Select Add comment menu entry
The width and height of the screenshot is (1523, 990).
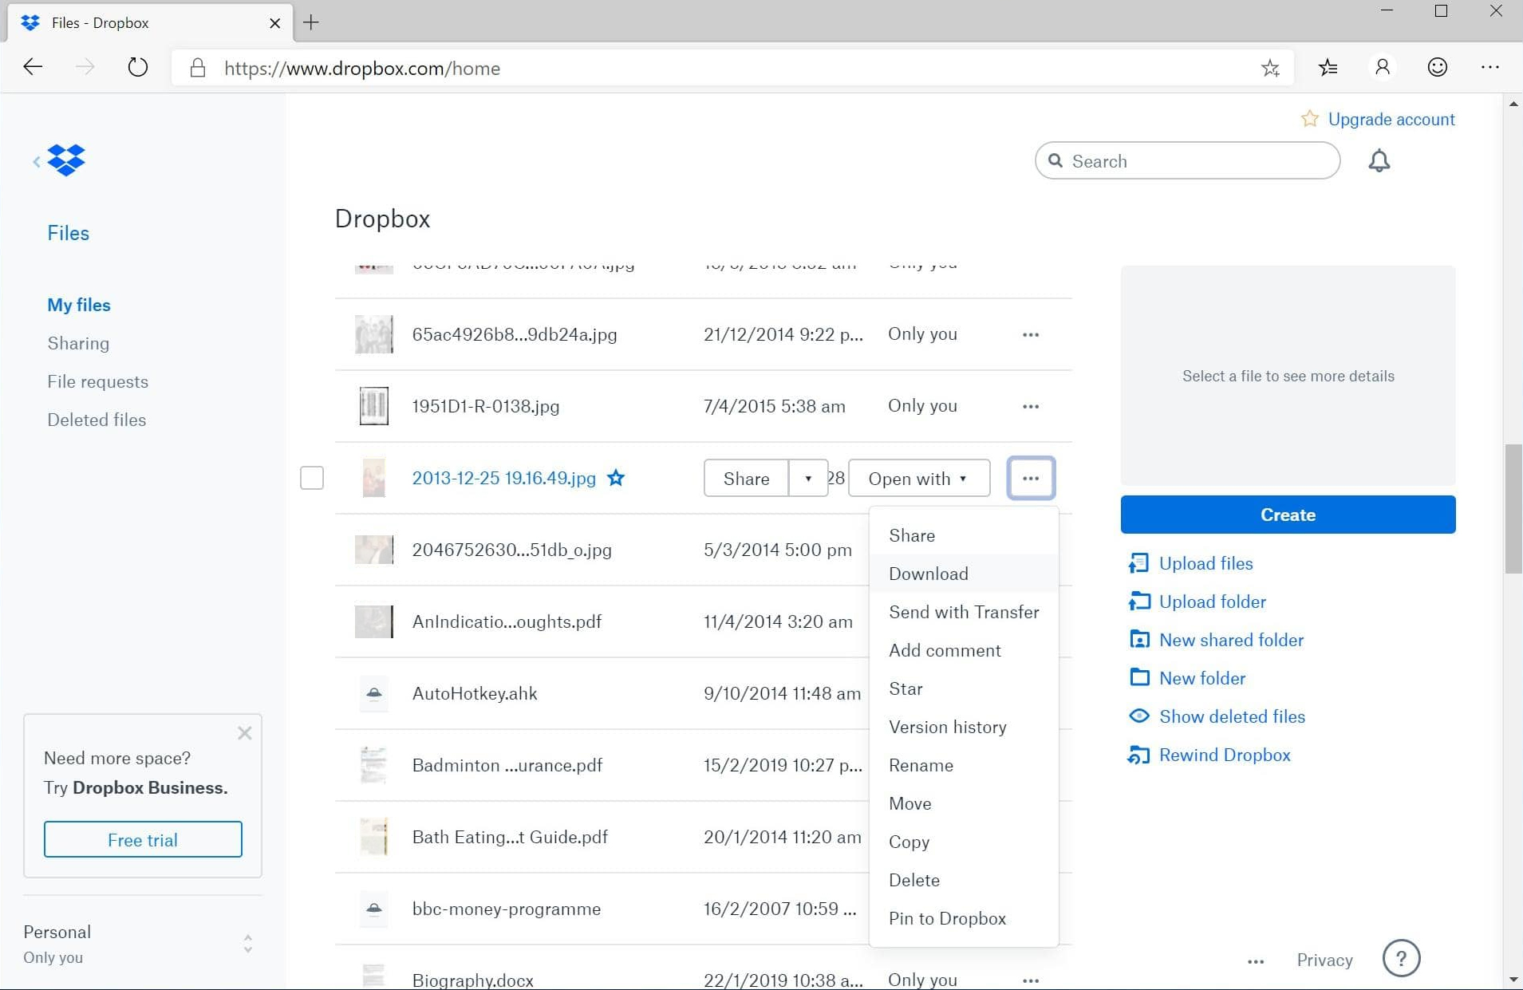click(964, 650)
